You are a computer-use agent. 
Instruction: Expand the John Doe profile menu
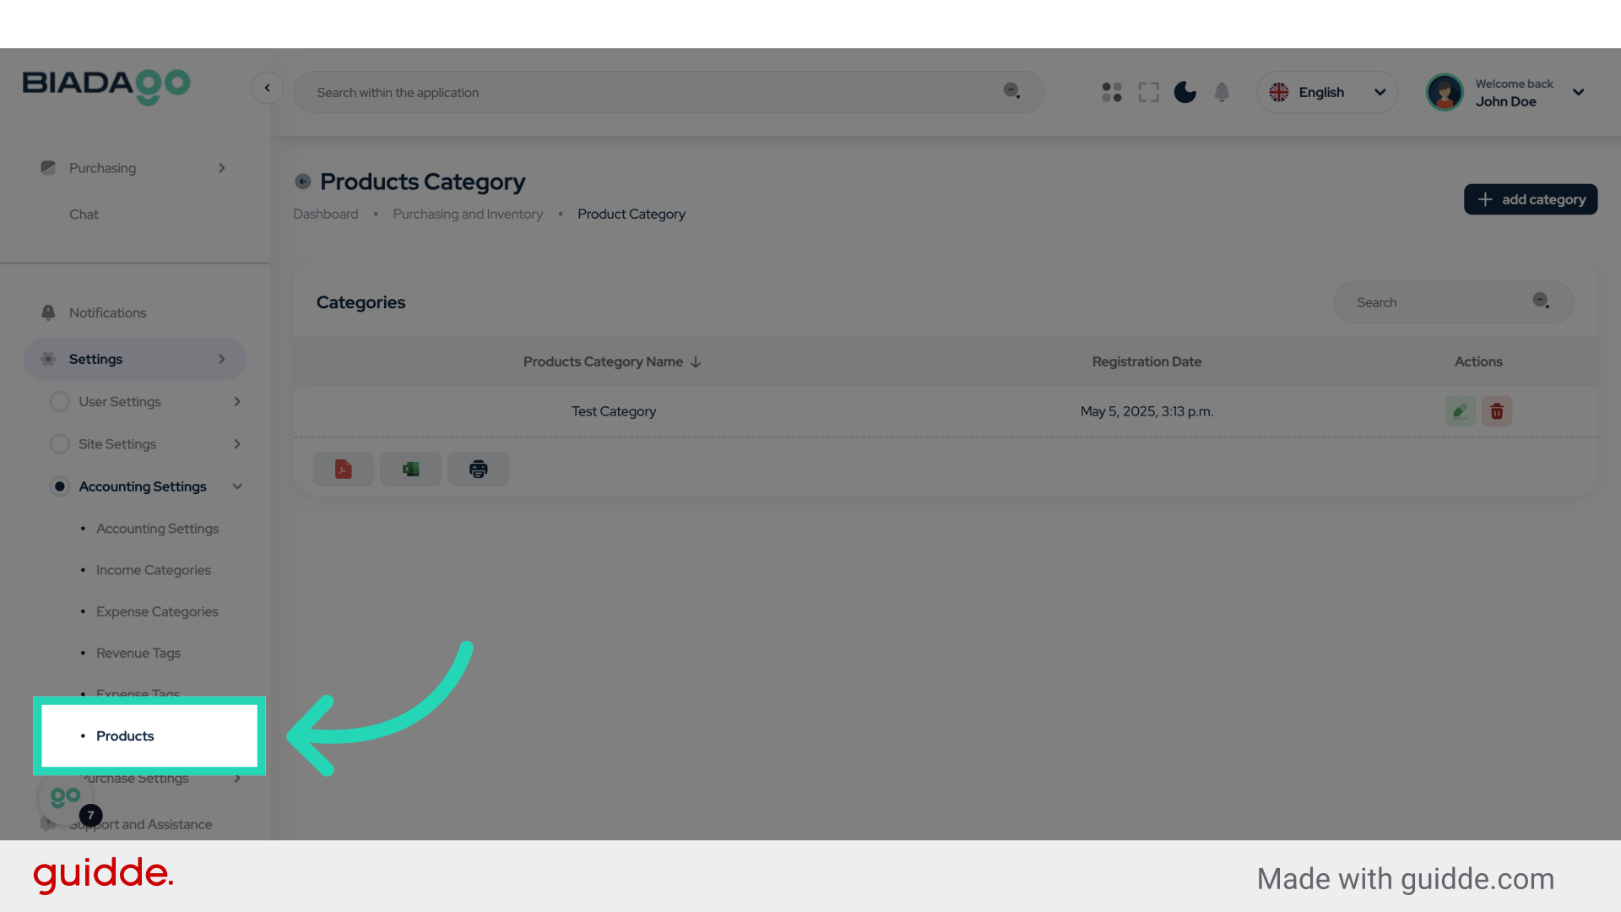click(1578, 92)
